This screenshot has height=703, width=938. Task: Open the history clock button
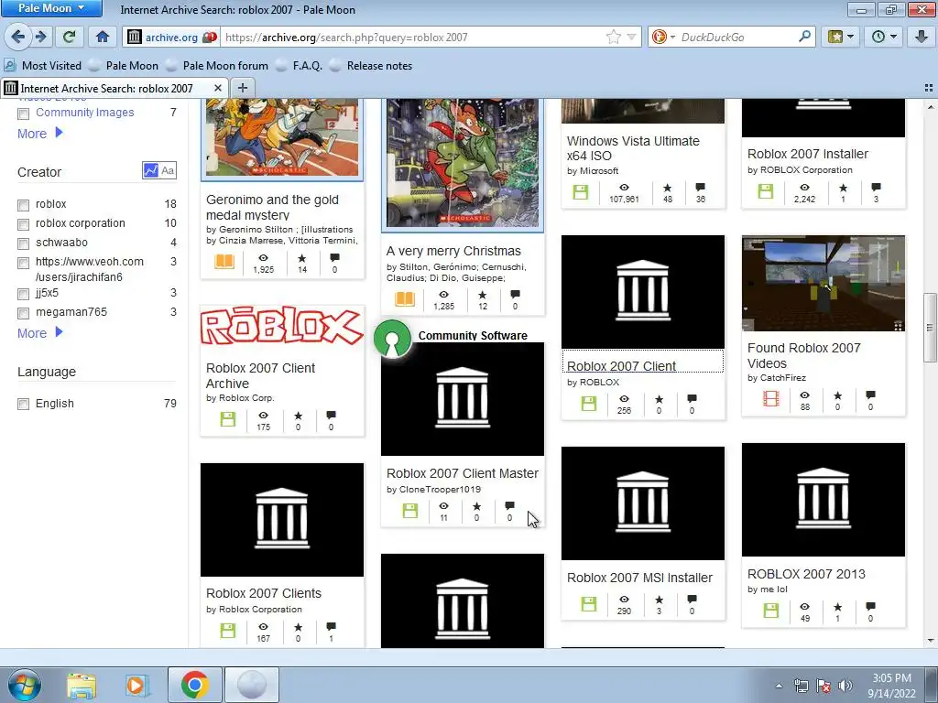(x=884, y=37)
